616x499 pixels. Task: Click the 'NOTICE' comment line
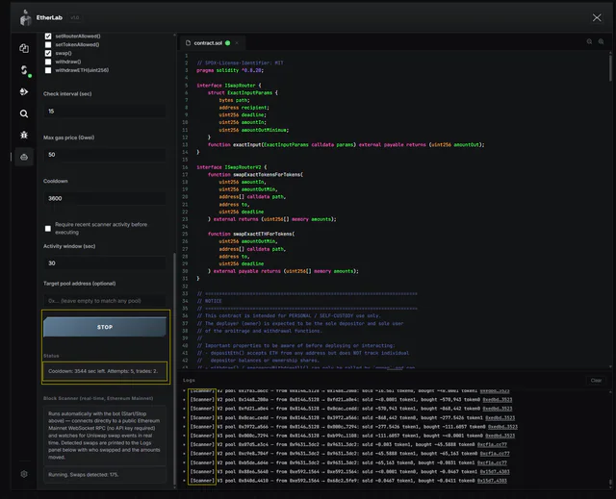pos(210,301)
